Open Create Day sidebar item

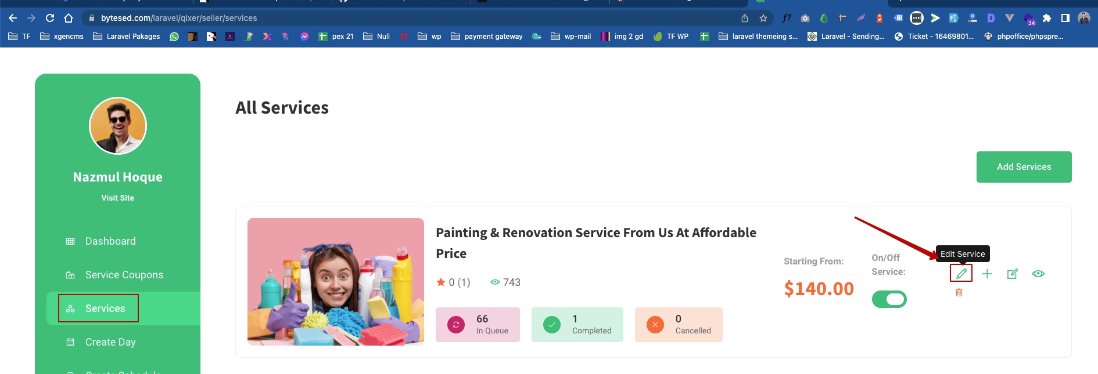click(x=110, y=342)
